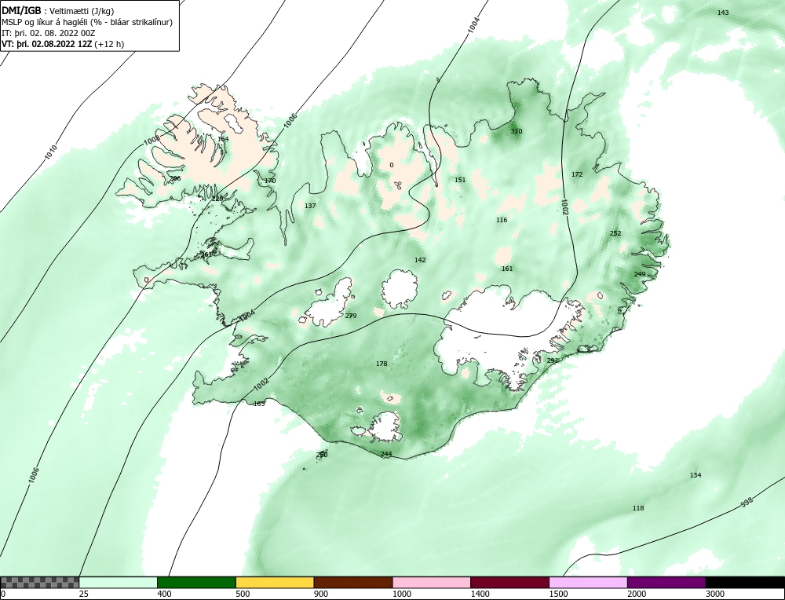Viewport: 785px width, 600px height.
Task: Click the checkered 0–25 legend swatch
Action: click(x=39, y=582)
